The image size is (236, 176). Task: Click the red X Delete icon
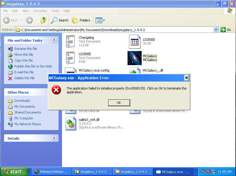click(10, 78)
